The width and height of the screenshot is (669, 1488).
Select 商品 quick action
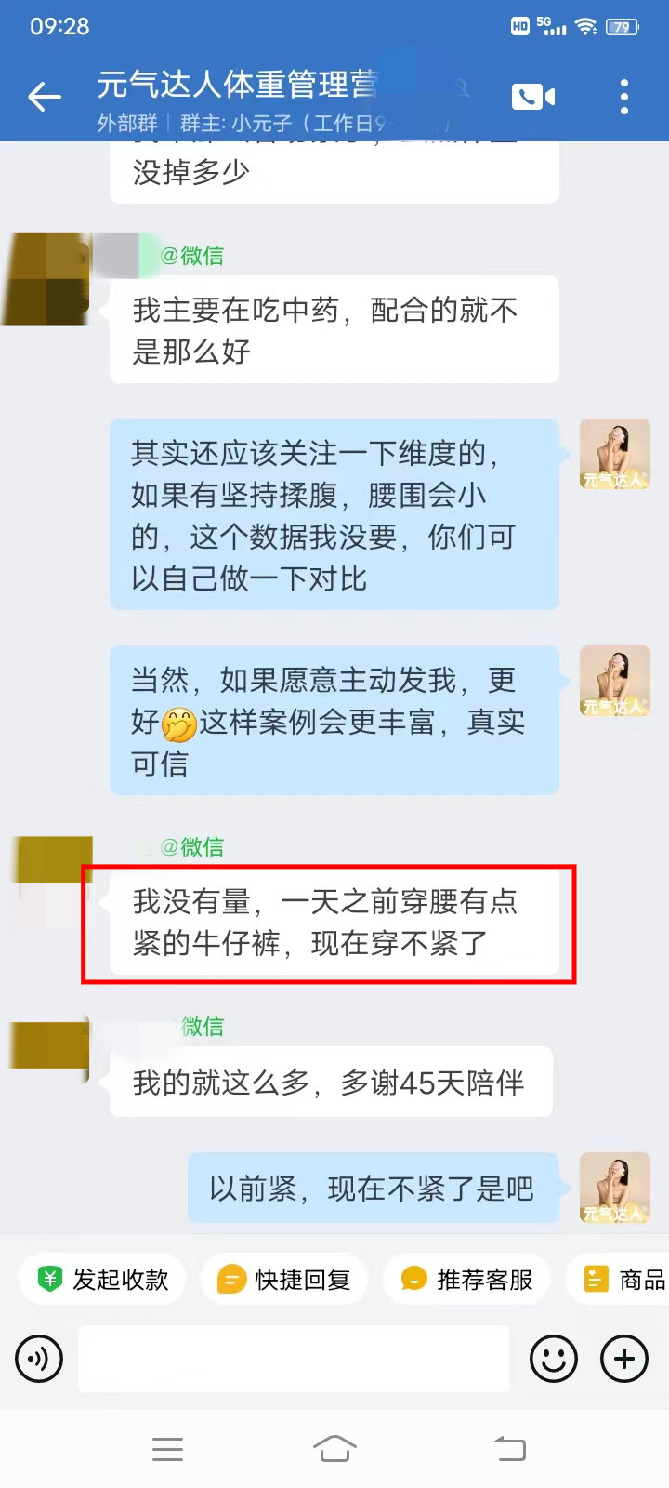(x=618, y=1280)
